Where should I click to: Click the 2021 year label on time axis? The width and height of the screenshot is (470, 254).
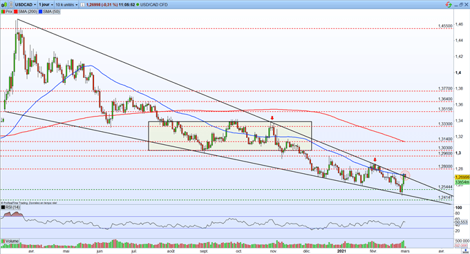[341, 251]
